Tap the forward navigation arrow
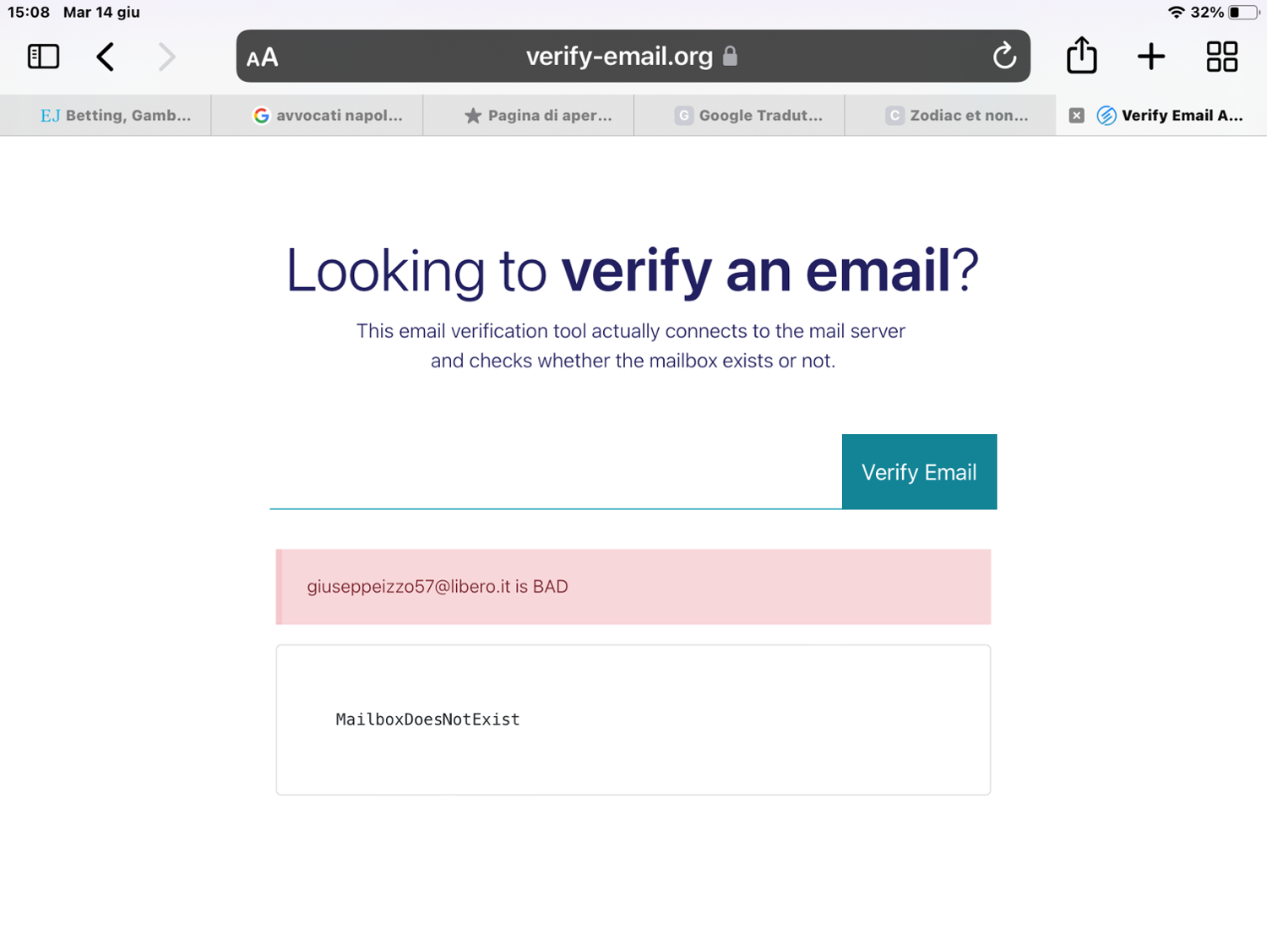 [167, 57]
